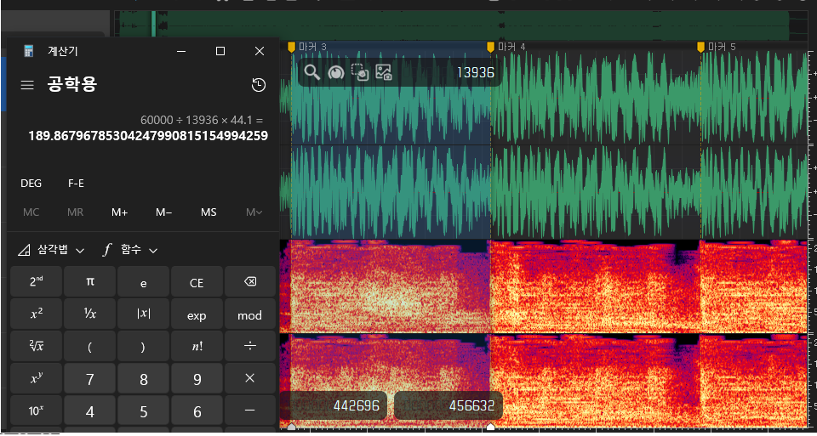Screen dimensions: 817x436
Task: Expand the 함수 functions dropdown
Action: 129,250
